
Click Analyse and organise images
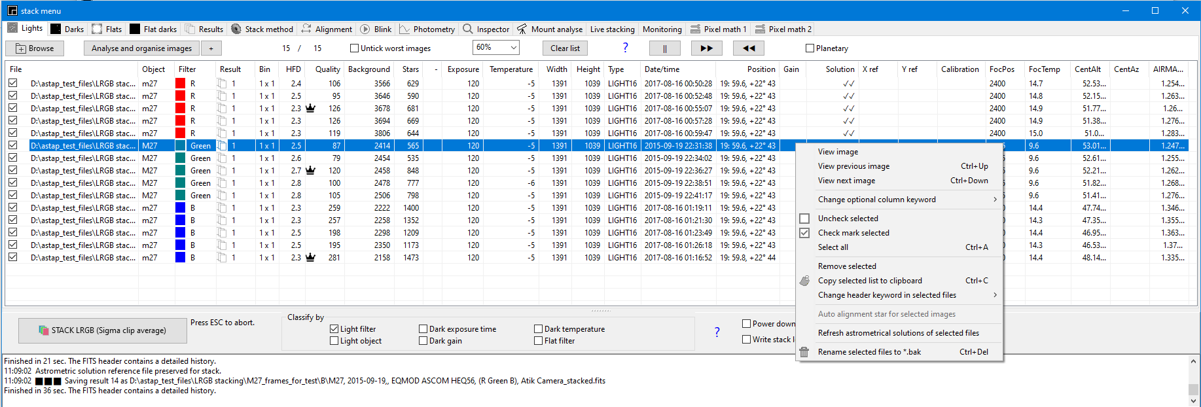click(x=141, y=48)
